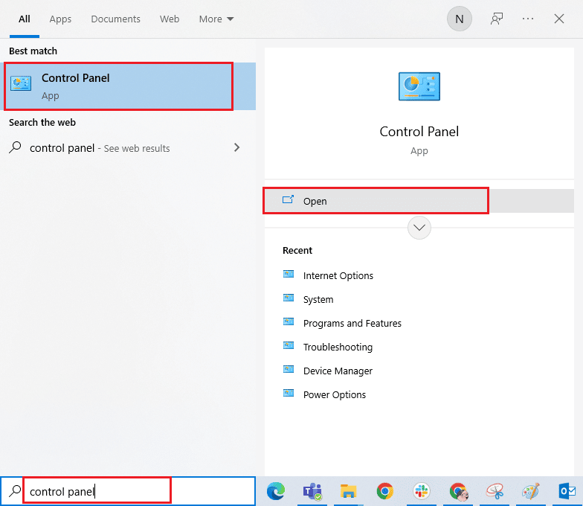Click the web search magnifier icon
This screenshot has width=583, height=506.
15,147
